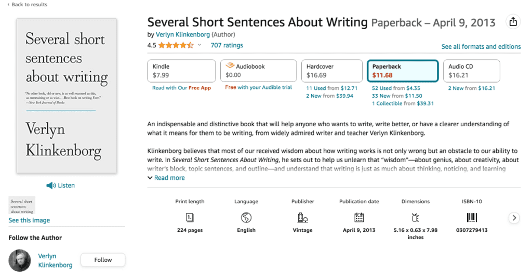The height and width of the screenshot is (278, 532).
Task: Follow author Verlyn Klinkenborg
Action: (x=103, y=260)
